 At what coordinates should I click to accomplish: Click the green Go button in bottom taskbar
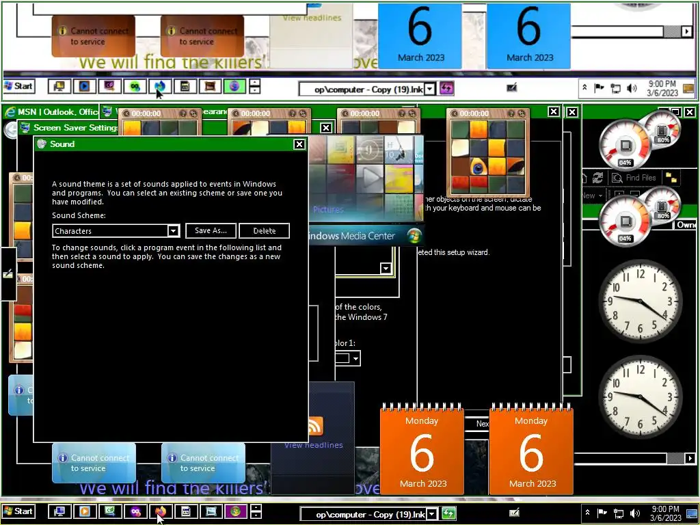click(448, 514)
